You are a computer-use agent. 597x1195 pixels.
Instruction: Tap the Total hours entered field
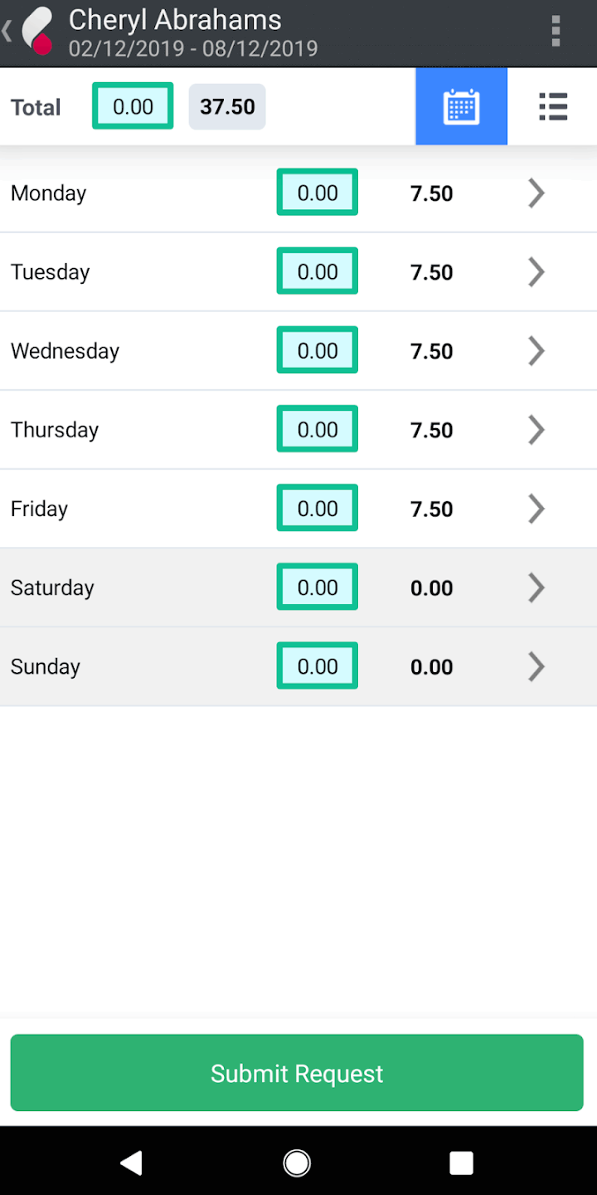tap(133, 106)
